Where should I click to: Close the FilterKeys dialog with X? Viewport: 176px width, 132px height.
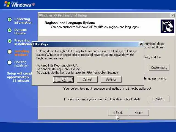(x=141, y=44)
